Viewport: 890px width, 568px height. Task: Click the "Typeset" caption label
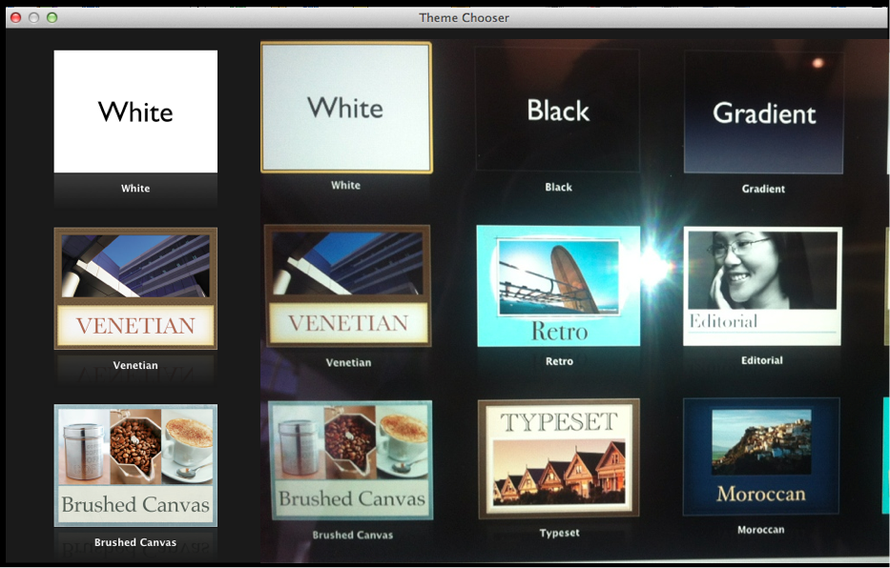(559, 533)
